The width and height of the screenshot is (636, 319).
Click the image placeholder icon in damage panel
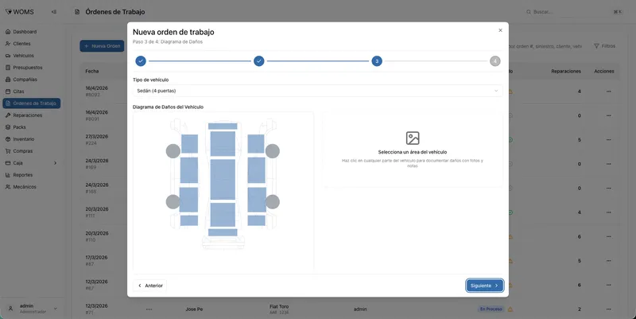(x=413, y=138)
